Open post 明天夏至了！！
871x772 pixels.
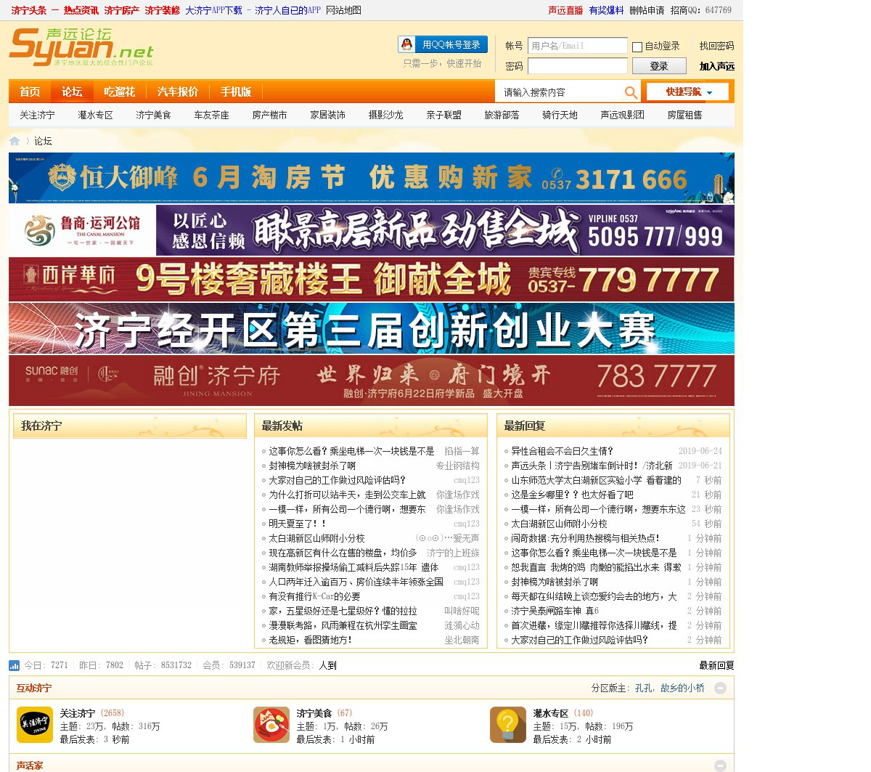(x=298, y=524)
